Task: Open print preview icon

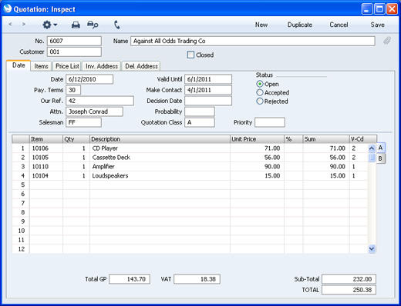Action: [x=93, y=25]
